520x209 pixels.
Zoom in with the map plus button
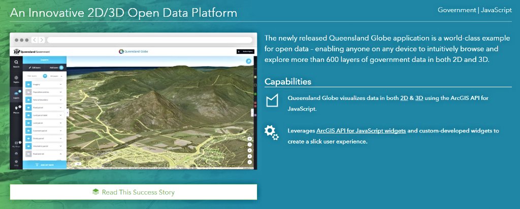click(x=250, y=156)
